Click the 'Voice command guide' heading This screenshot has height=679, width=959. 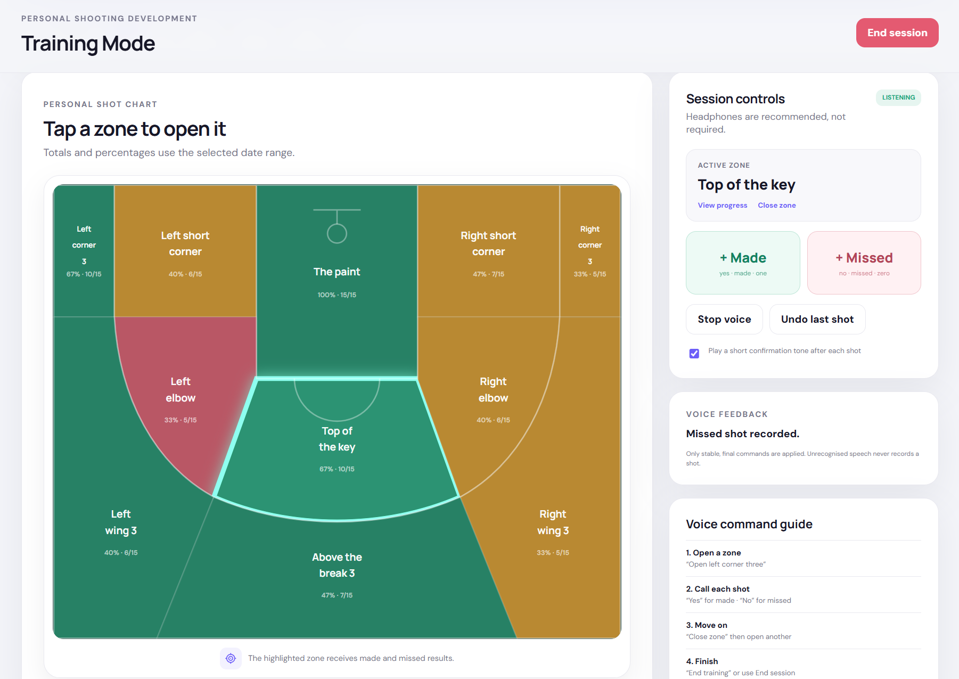pos(749,524)
